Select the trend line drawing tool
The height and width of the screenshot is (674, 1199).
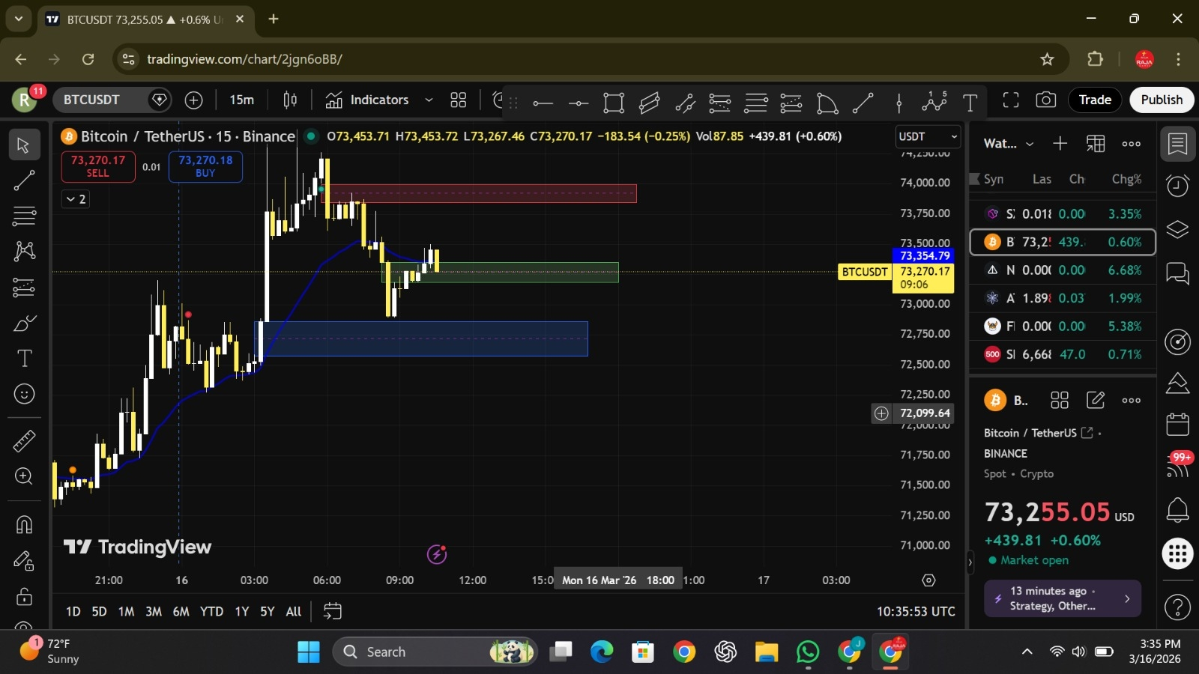[24, 180]
